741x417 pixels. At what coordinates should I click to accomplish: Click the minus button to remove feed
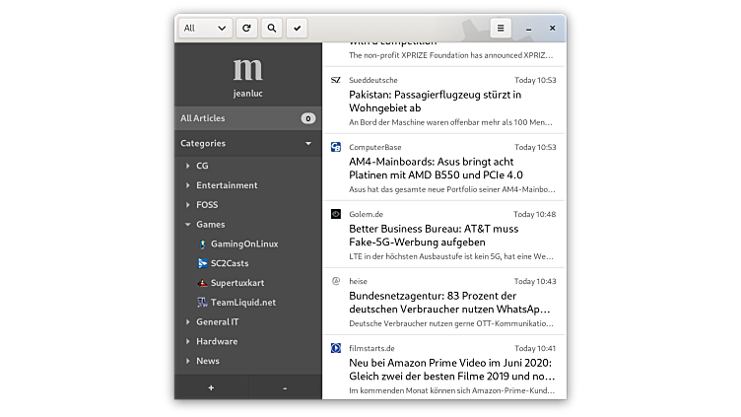[285, 388]
